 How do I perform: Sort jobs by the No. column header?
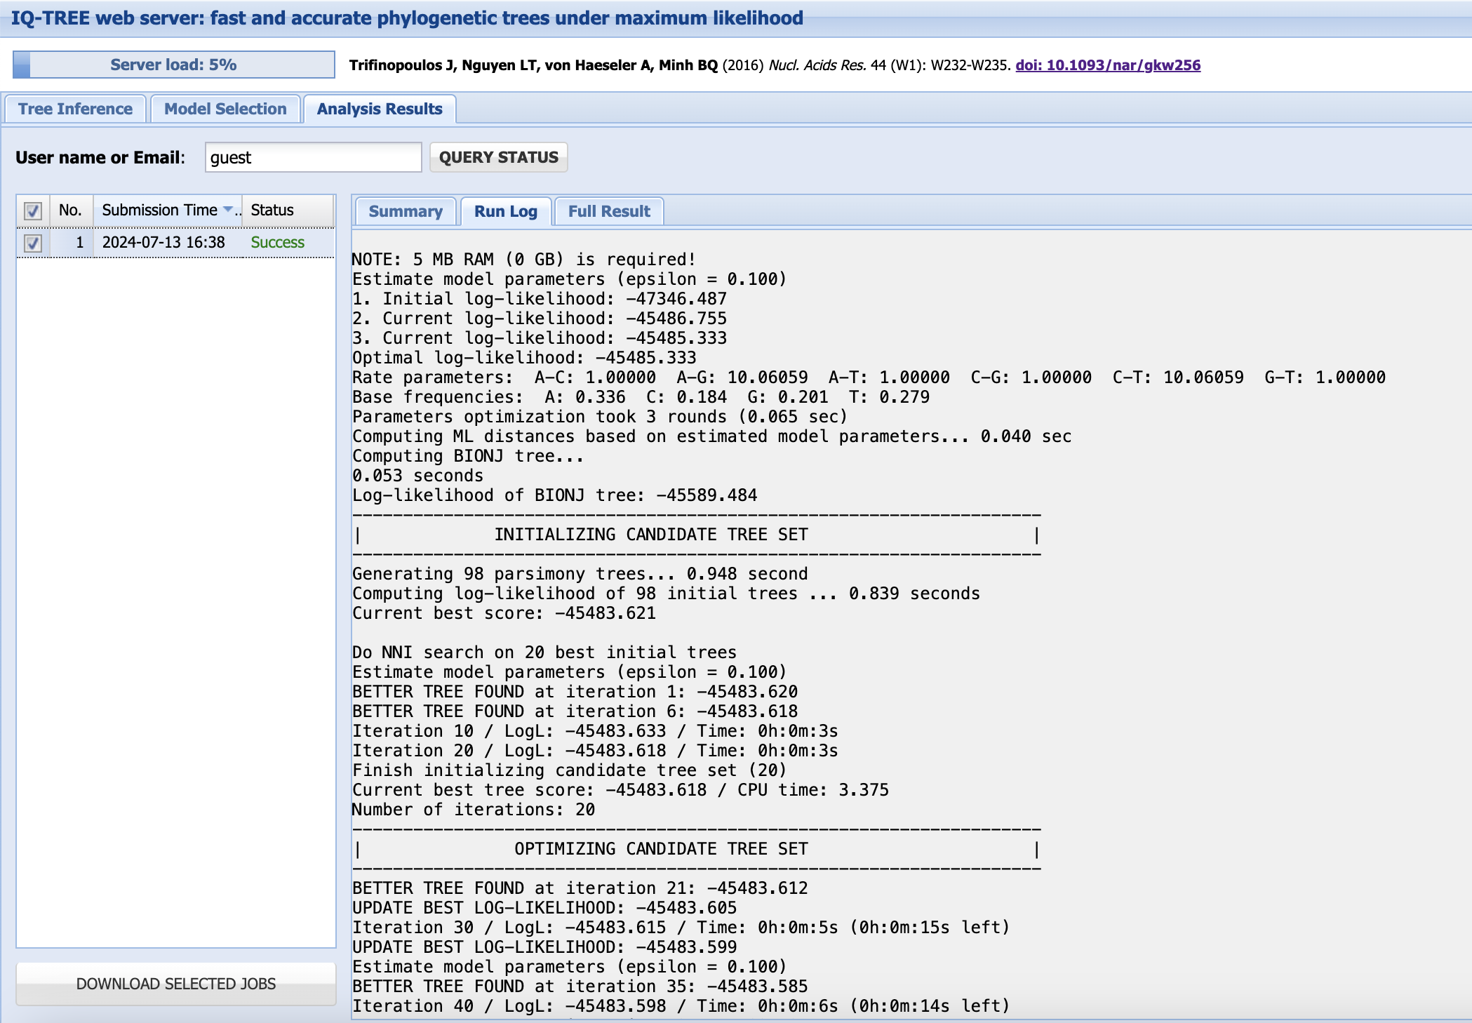(x=70, y=210)
